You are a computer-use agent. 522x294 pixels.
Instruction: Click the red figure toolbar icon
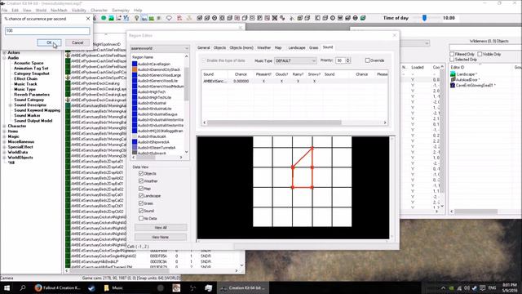click(x=179, y=18)
